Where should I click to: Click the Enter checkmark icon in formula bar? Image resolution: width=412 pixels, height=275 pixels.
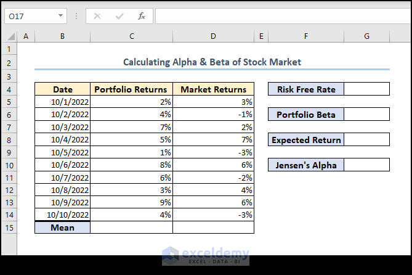119,16
